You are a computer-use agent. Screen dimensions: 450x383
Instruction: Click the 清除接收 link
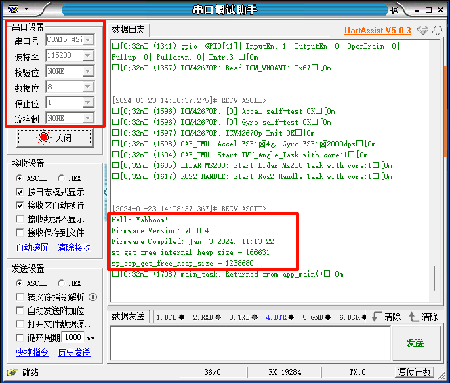pos(74,247)
